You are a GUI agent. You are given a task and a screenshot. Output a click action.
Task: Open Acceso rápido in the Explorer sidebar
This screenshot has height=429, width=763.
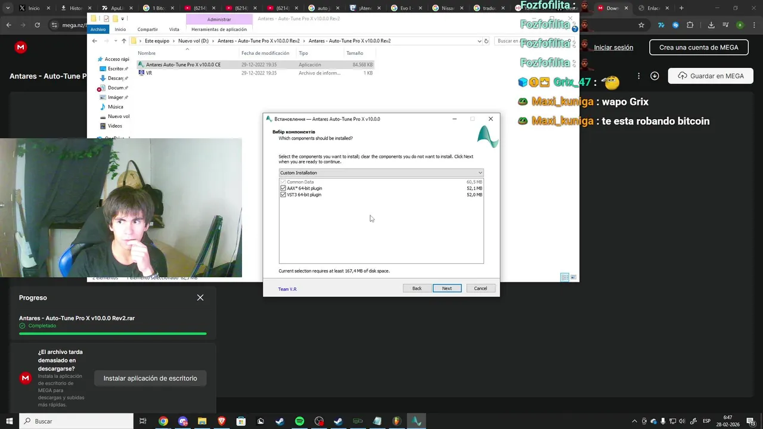[x=114, y=59]
